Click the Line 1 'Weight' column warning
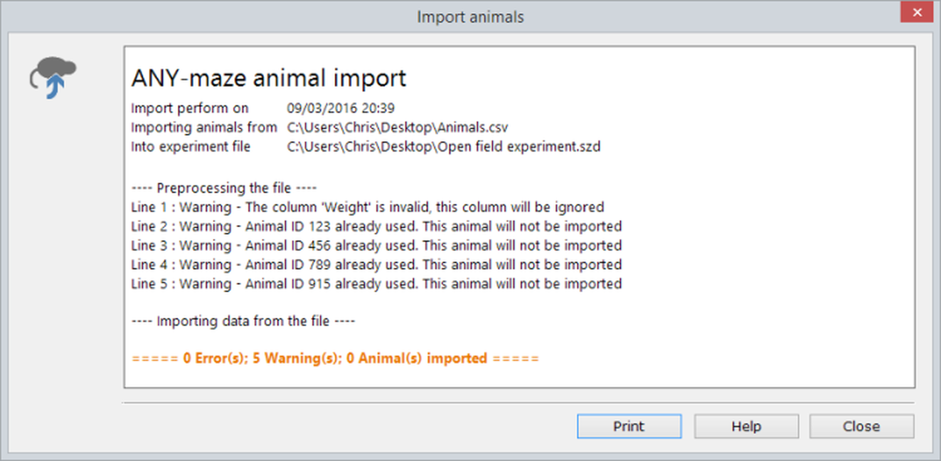The height and width of the screenshot is (461, 941). (x=368, y=207)
